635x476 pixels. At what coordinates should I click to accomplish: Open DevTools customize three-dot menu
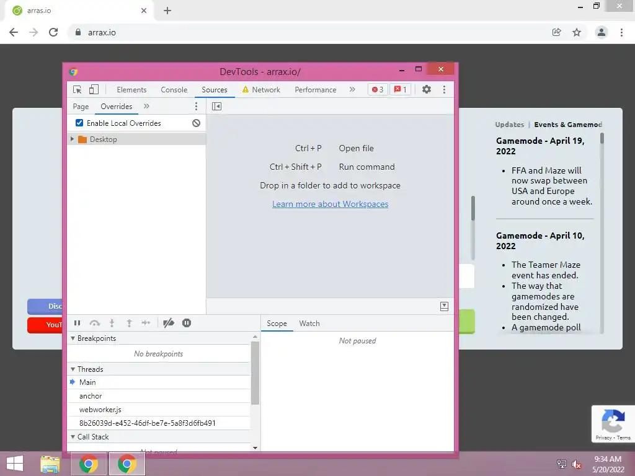[x=444, y=89]
